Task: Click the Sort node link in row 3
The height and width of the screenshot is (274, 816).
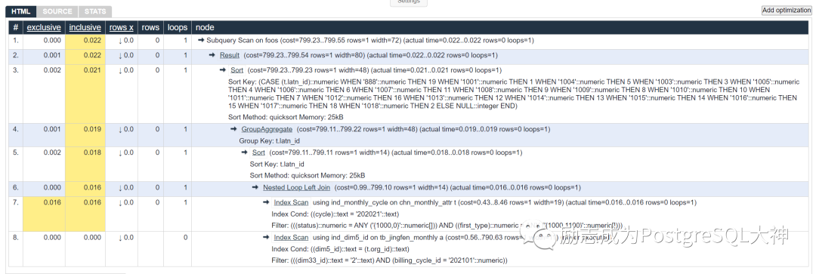Action: click(236, 70)
